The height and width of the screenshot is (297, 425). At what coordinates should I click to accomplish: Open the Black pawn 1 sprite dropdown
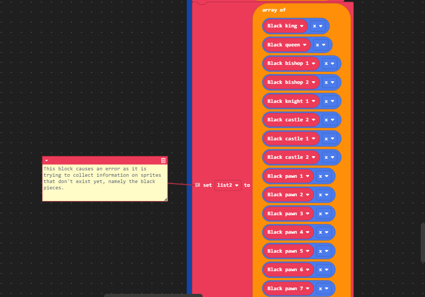click(288, 176)
